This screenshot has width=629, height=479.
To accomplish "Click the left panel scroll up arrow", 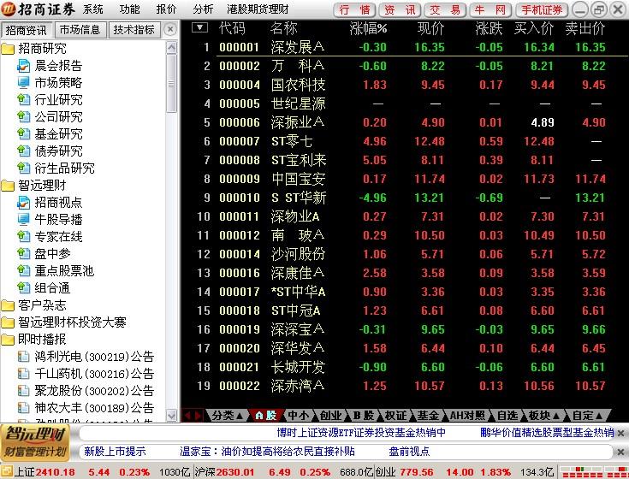I will tap(171, 48).
